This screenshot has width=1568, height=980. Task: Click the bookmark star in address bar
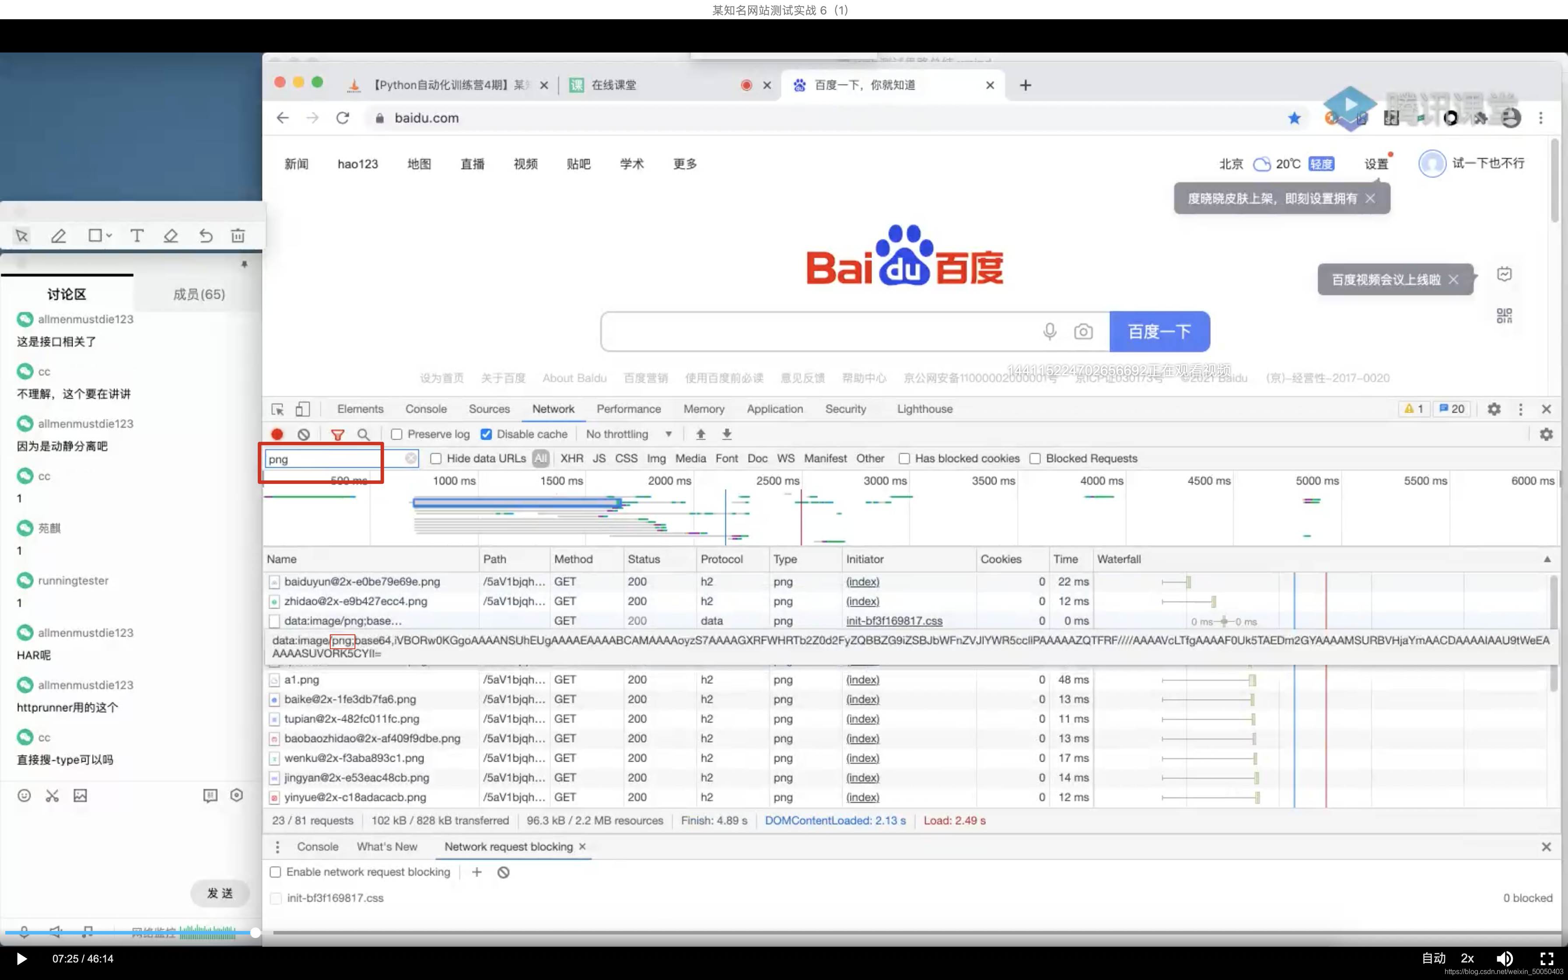pos(1294,118)
